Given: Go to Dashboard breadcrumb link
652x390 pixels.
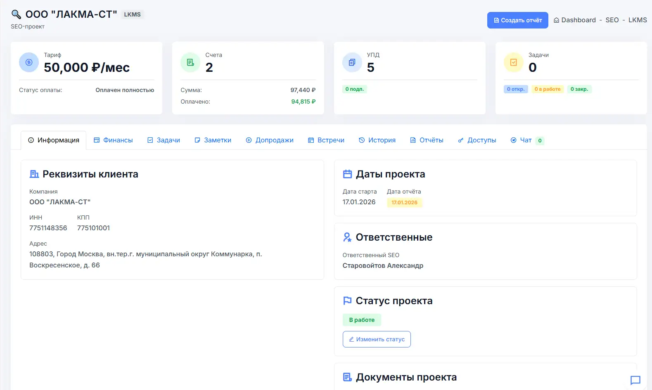Looking at the screenshot, I should [579, 20].
